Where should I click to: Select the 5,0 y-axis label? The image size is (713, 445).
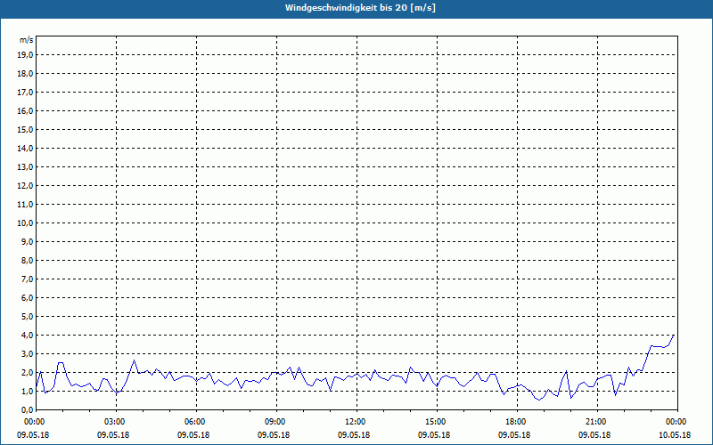click(29, 317)
